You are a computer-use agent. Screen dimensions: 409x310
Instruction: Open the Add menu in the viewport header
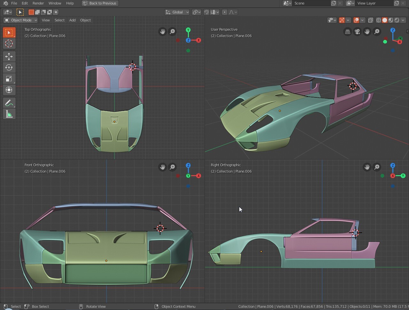(72, 20)
